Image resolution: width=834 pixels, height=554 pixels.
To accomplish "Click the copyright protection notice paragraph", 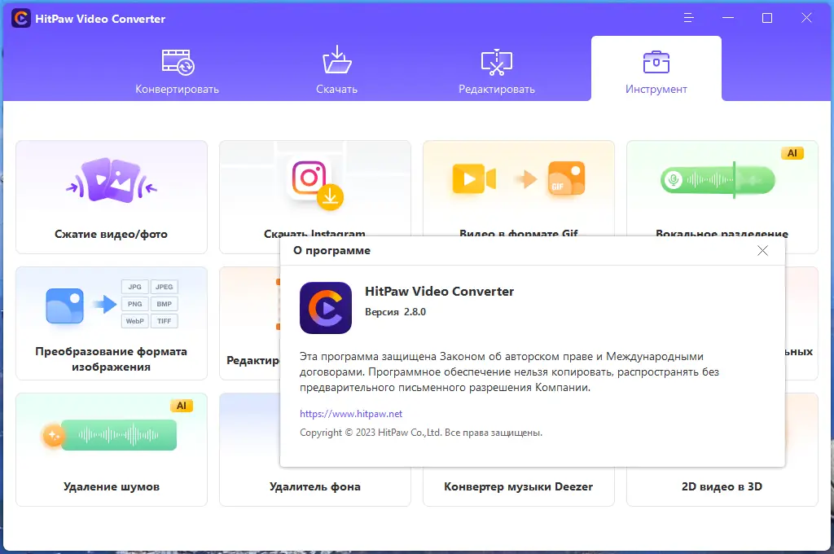I will (509, 372).
